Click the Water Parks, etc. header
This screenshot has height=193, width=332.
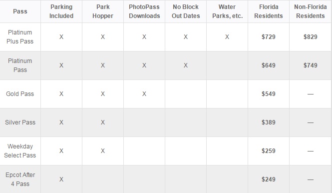(227, 11)
